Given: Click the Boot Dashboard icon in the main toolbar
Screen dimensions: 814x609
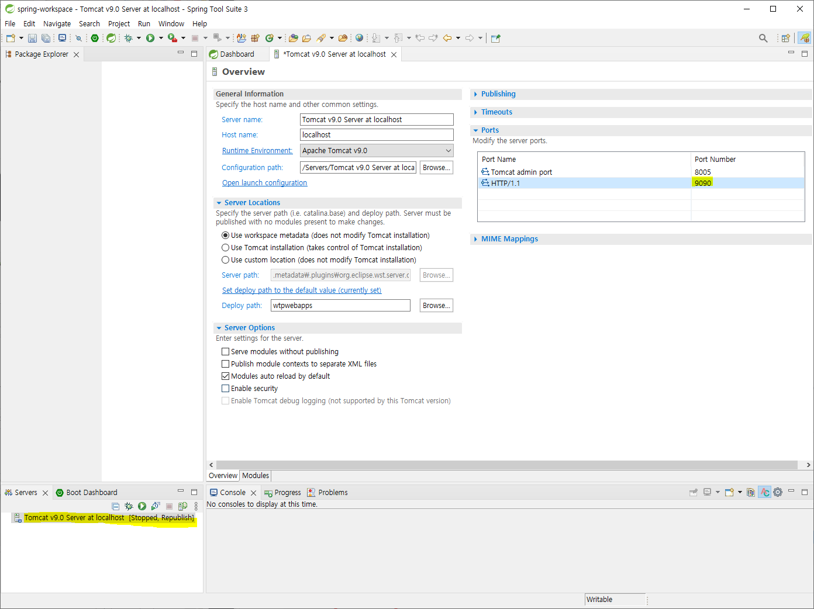Looking at the screenshot, I should click(x=95, y=38).
